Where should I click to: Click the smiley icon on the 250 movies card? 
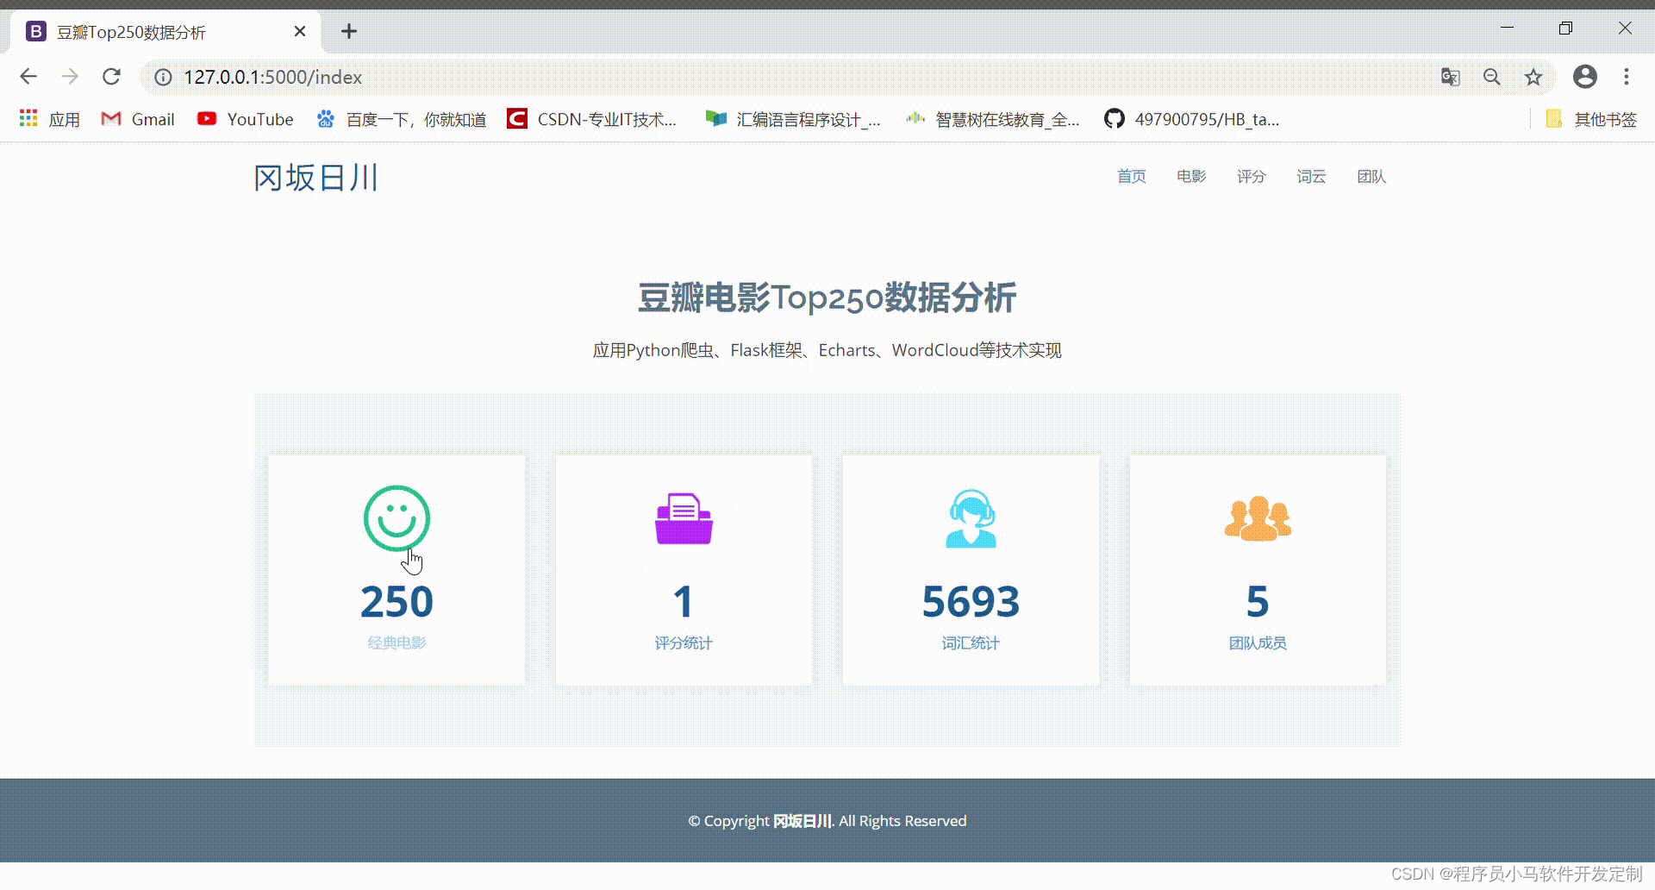coord(397,518)
